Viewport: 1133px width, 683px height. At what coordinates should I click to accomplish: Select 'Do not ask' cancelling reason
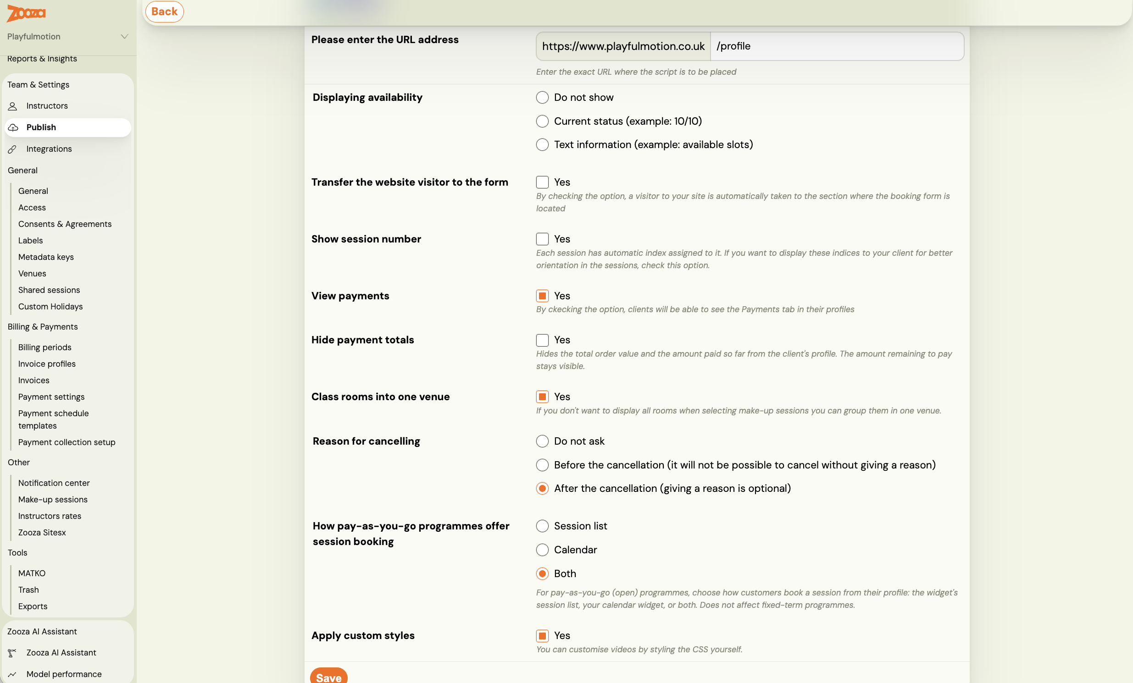coord(543,442)
